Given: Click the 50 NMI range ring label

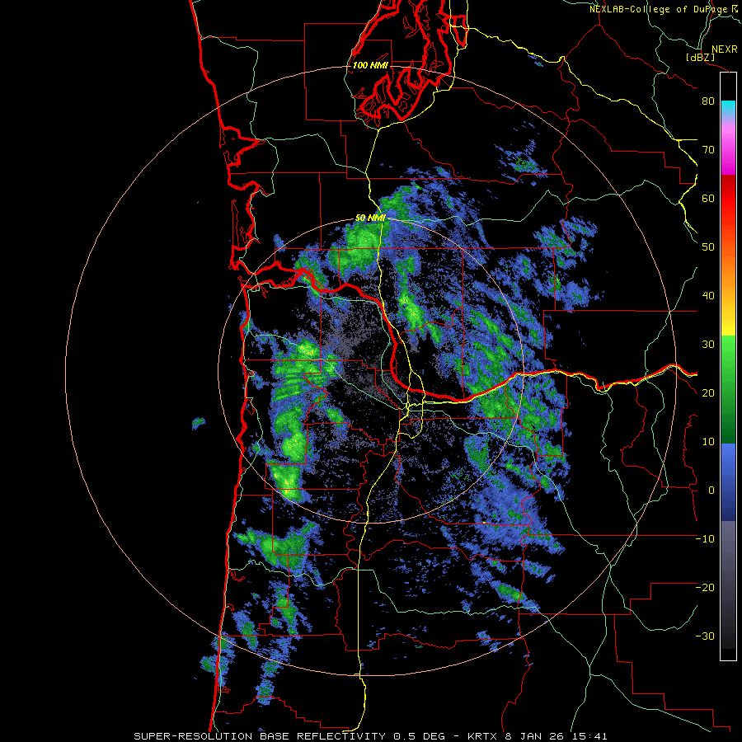Looking at the screenshot, I should 370,218.
